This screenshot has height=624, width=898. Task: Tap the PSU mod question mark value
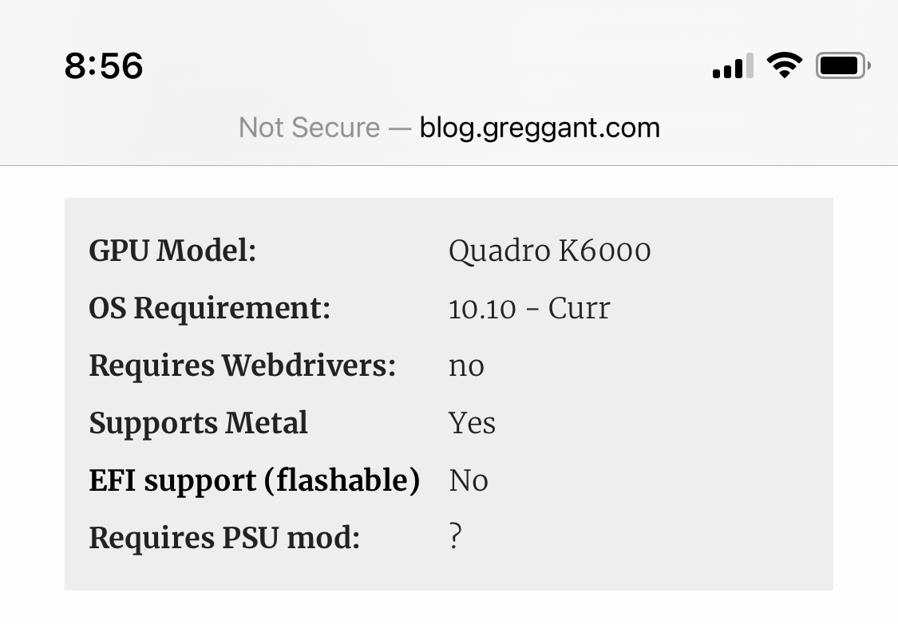pyautogui.click(x=455, y=536)
